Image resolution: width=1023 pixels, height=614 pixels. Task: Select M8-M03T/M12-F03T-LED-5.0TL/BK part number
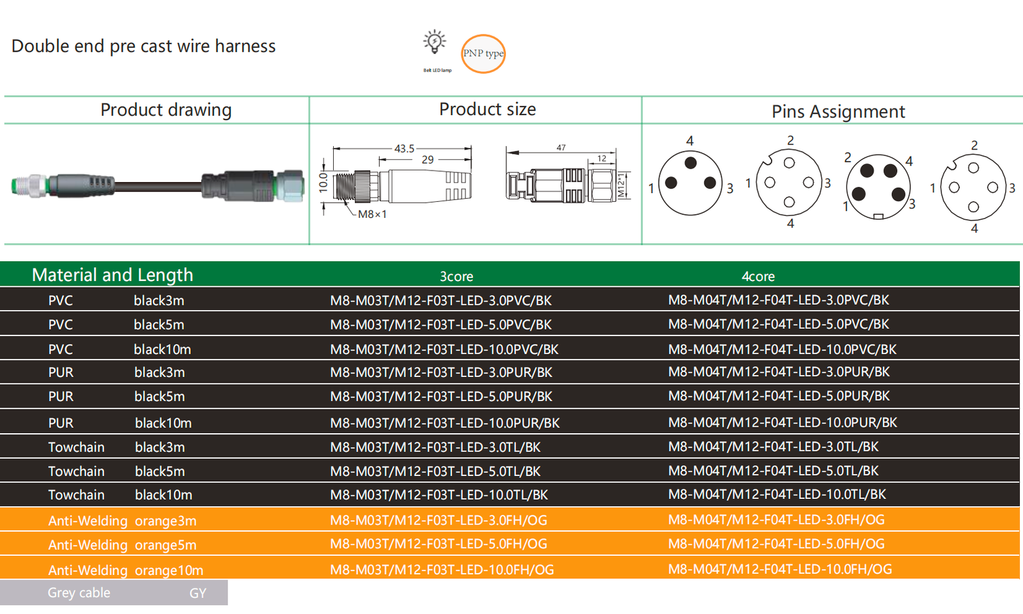point(435,472)
